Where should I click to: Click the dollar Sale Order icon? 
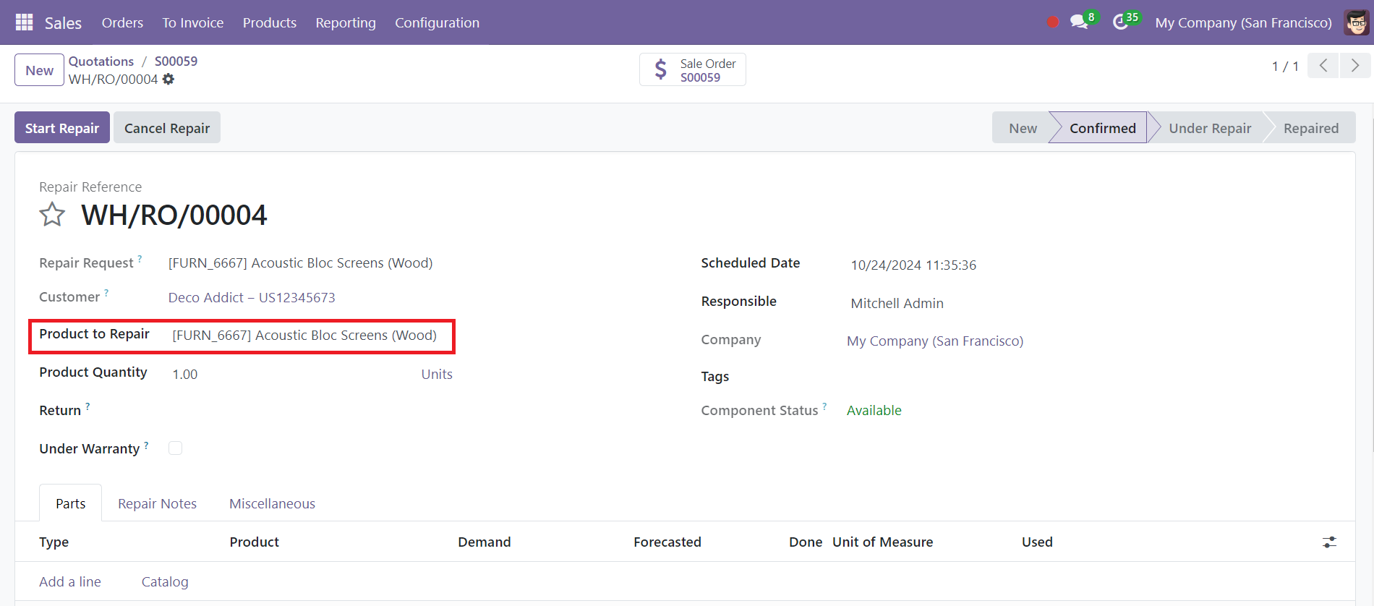click(x=660, y=69)
